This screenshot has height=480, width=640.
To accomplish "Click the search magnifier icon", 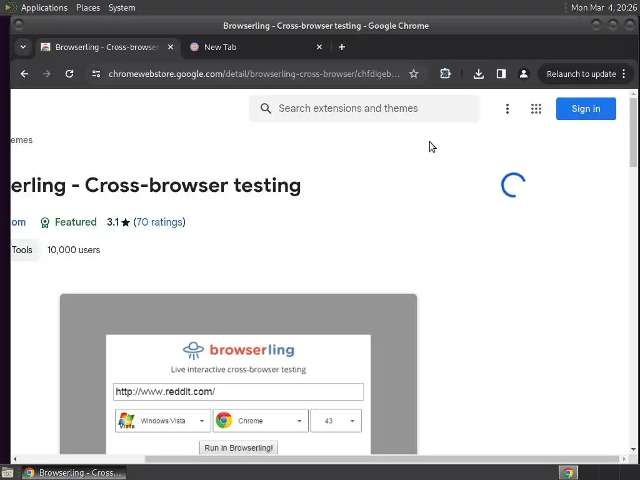I will coord(266,109).
